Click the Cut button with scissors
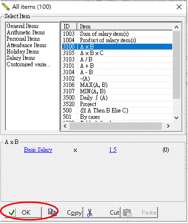Screen dimensions: 188x223 pyautogui.click(x=102, y=212)
